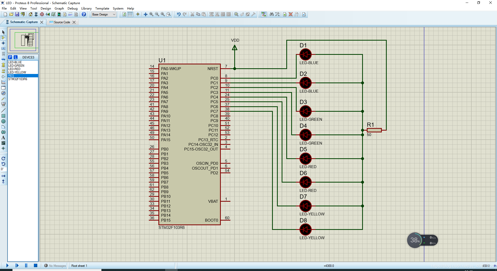Select the 2D Graphics Circle tool
Image resolution: width=497 pixels, height=271 pixels.
[3, 121]
